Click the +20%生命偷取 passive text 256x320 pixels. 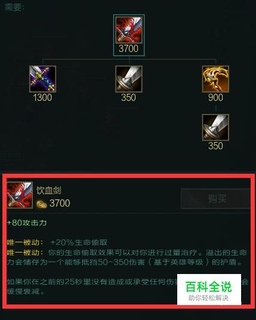[79, 242]
